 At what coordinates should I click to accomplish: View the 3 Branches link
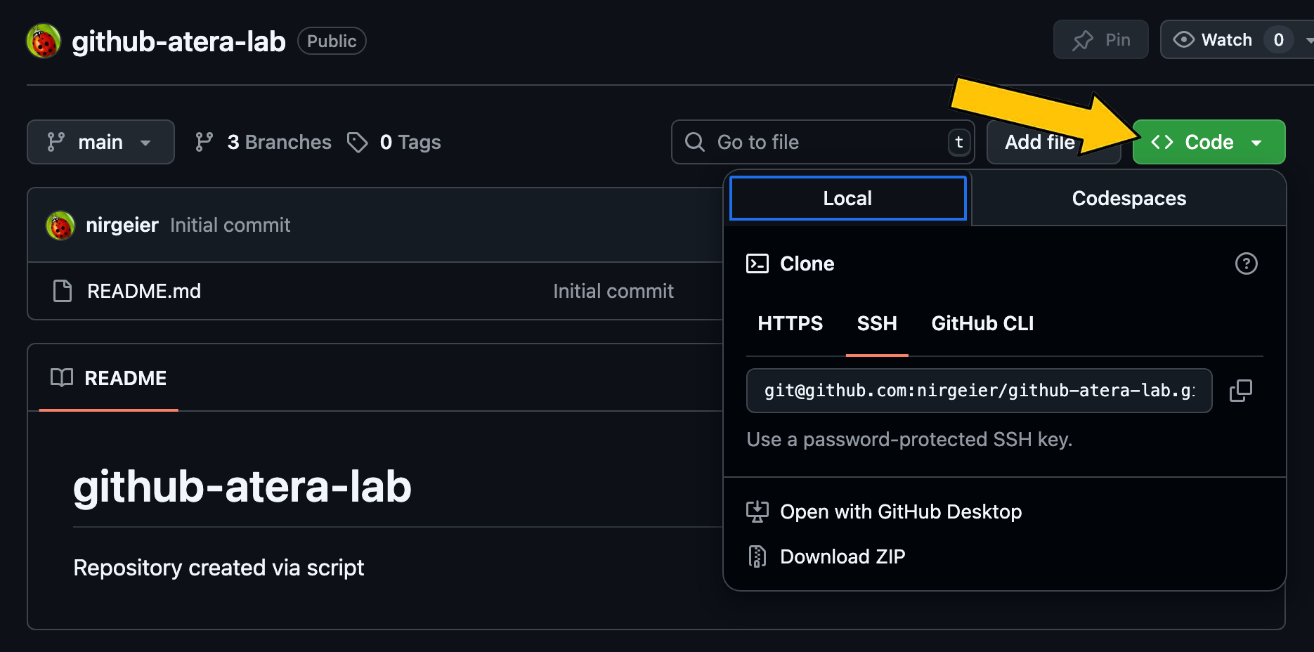pyautogui.click(x=264, y=142)
